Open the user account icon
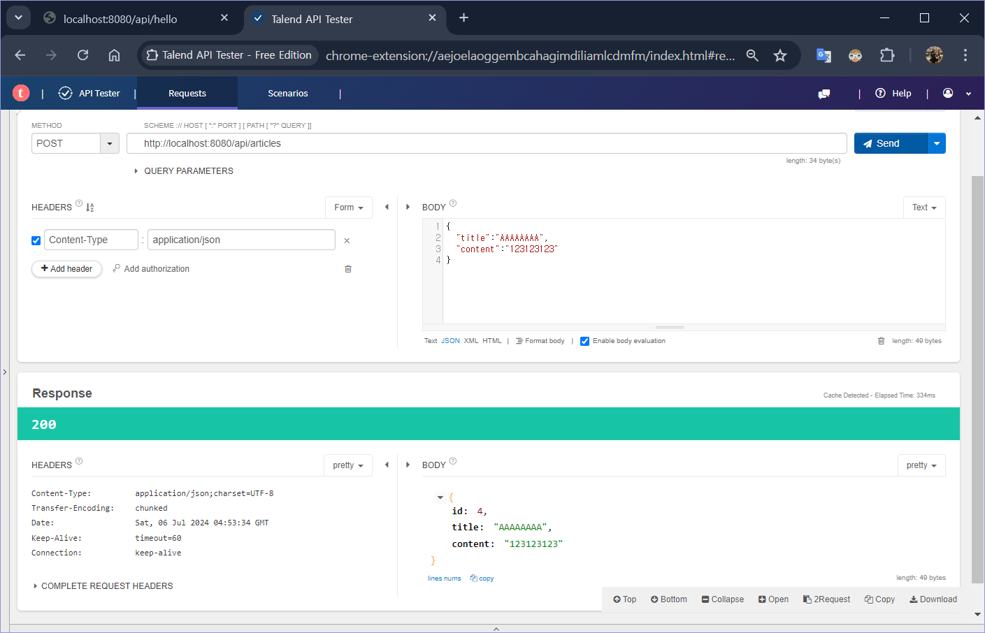Screen dimensions: 985x633 tap(948, 93)
